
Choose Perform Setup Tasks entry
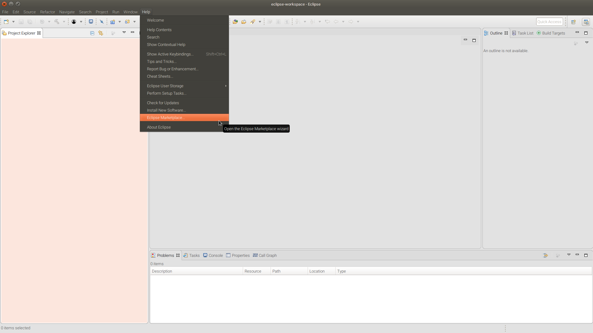click(184, 93)
